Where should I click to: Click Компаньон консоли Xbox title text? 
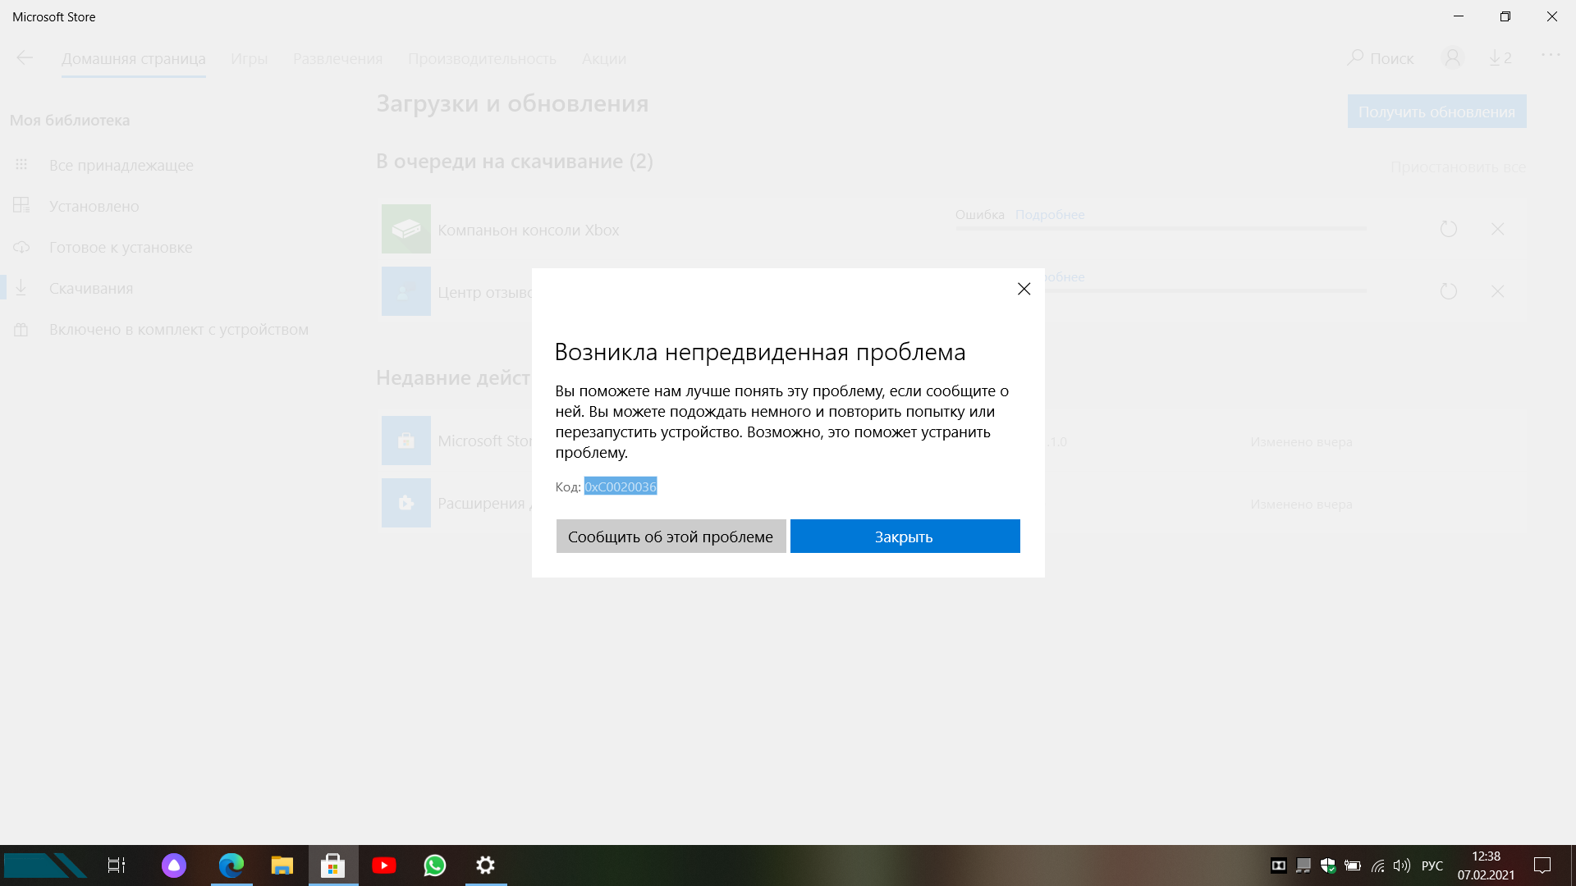click(529, 230)
